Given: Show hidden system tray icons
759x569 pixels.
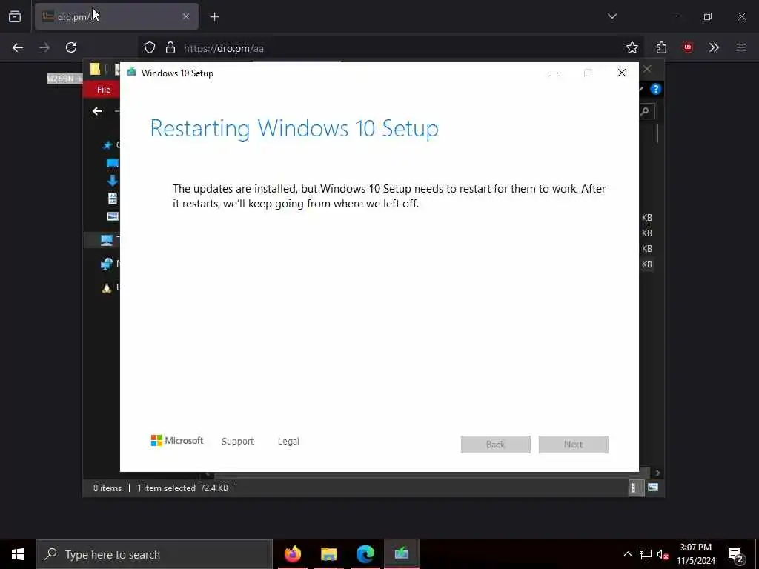Looking at the screenshot, I should (627, 554).
